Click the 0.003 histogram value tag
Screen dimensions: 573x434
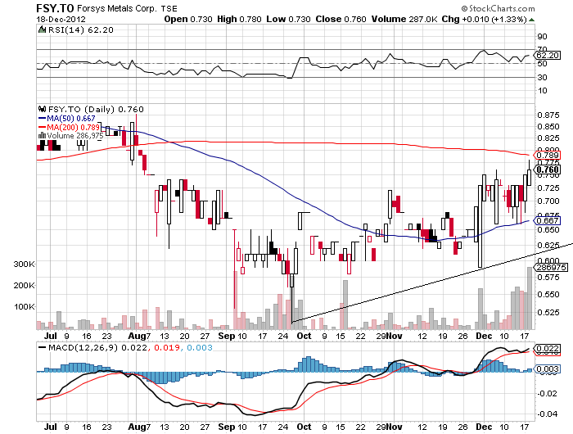(x=547, y=369)
